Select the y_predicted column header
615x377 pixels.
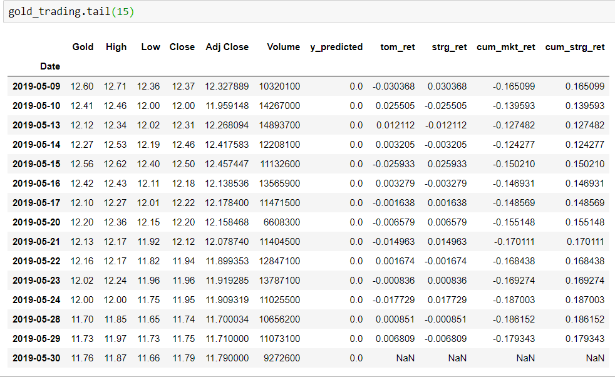(x=337, y=47)
